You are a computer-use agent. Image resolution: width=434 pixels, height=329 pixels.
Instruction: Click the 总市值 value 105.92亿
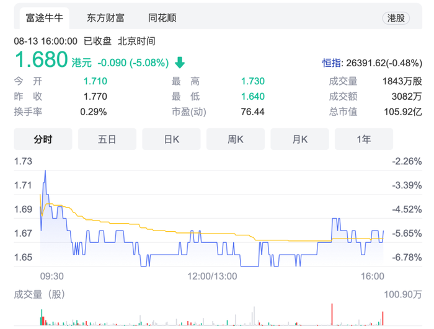tap(403, 112)
